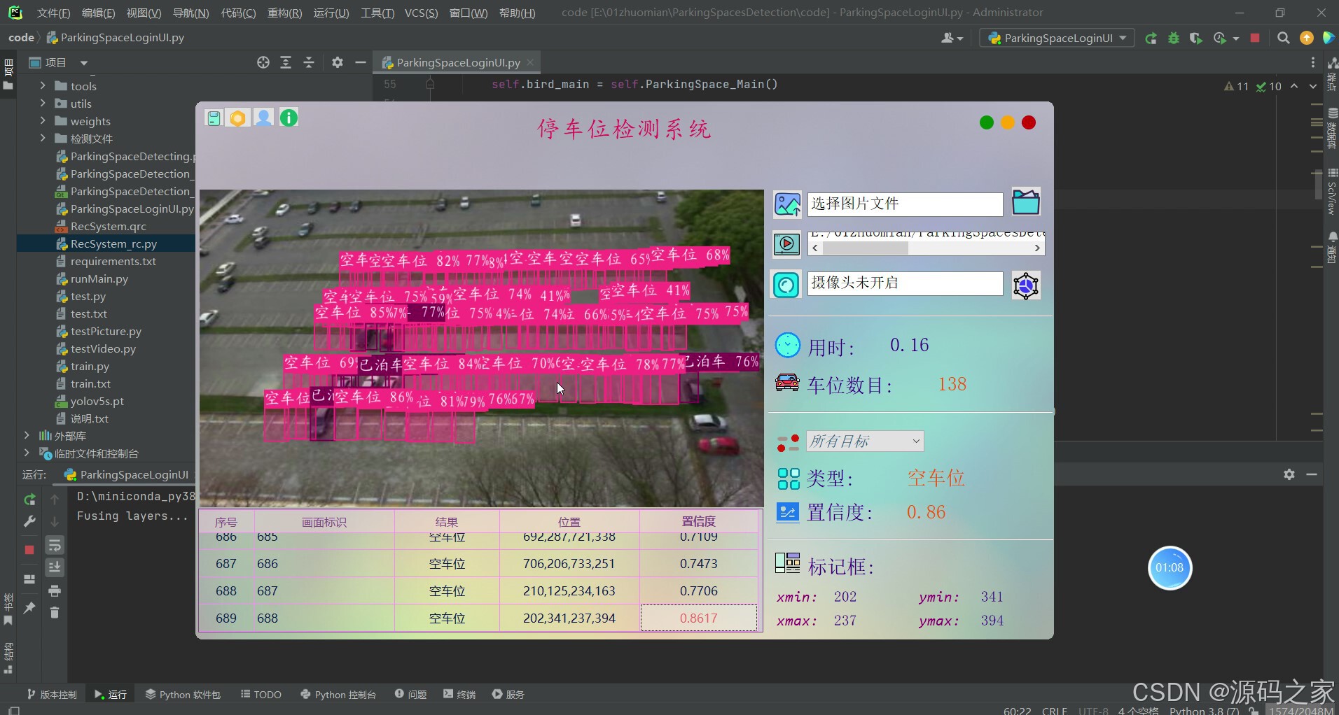Viewport: 1339px width, 715px height.
Task: Click the yellow circle window button
Action: (x=1008, y=123)
